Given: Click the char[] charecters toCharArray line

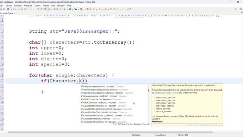Looking at the screenshot, I should click(82, 42).
